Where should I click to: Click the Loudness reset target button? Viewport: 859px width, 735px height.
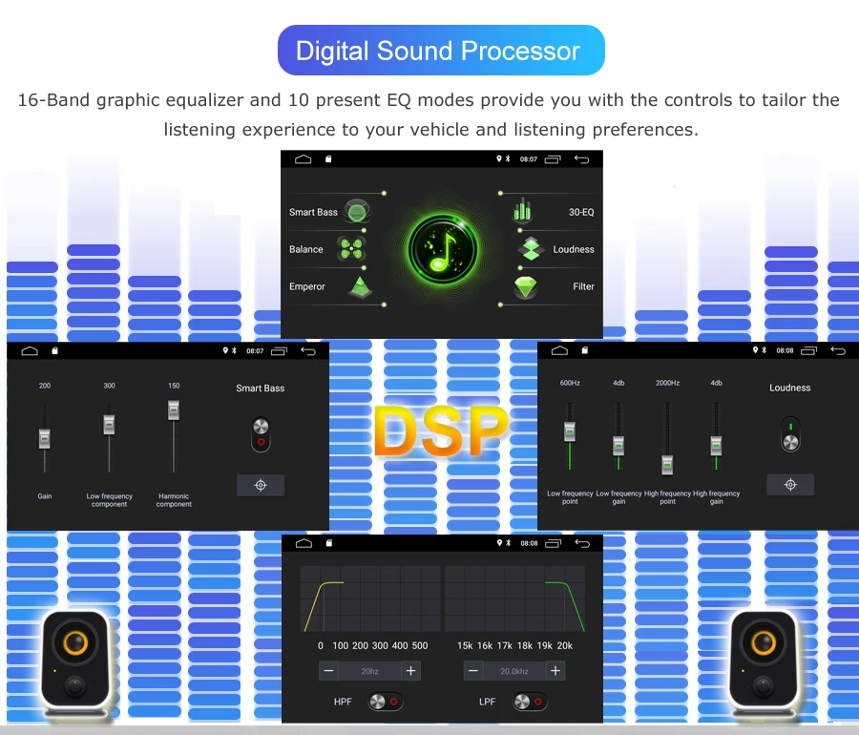(790, 485)
